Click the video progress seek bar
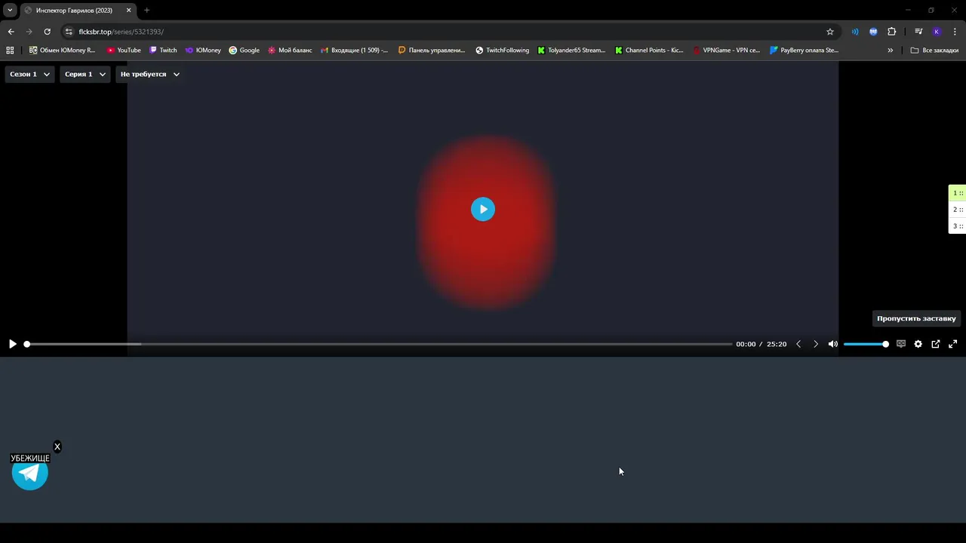Image resolution: width=966 pixels, height=543 pixels. tap(379, 344)
